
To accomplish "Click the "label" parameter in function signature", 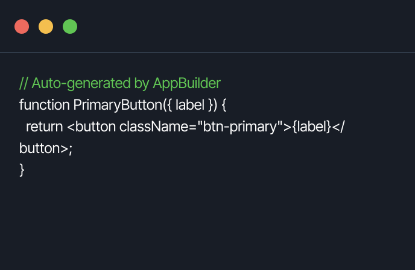I will point(190,104).
